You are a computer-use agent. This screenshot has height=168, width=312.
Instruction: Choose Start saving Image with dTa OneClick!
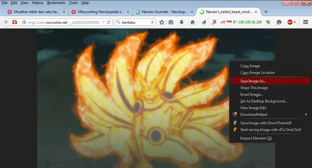coord(270,130)
